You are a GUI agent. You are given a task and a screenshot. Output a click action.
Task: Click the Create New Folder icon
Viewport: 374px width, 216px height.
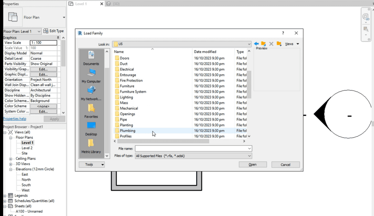coord(279,44)
